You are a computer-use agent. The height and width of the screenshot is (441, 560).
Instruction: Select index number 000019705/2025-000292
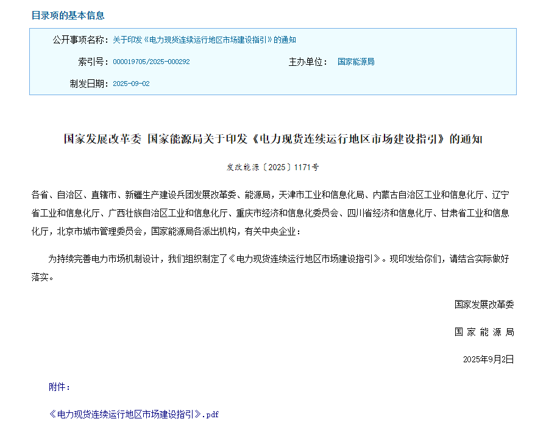point(151,62)
